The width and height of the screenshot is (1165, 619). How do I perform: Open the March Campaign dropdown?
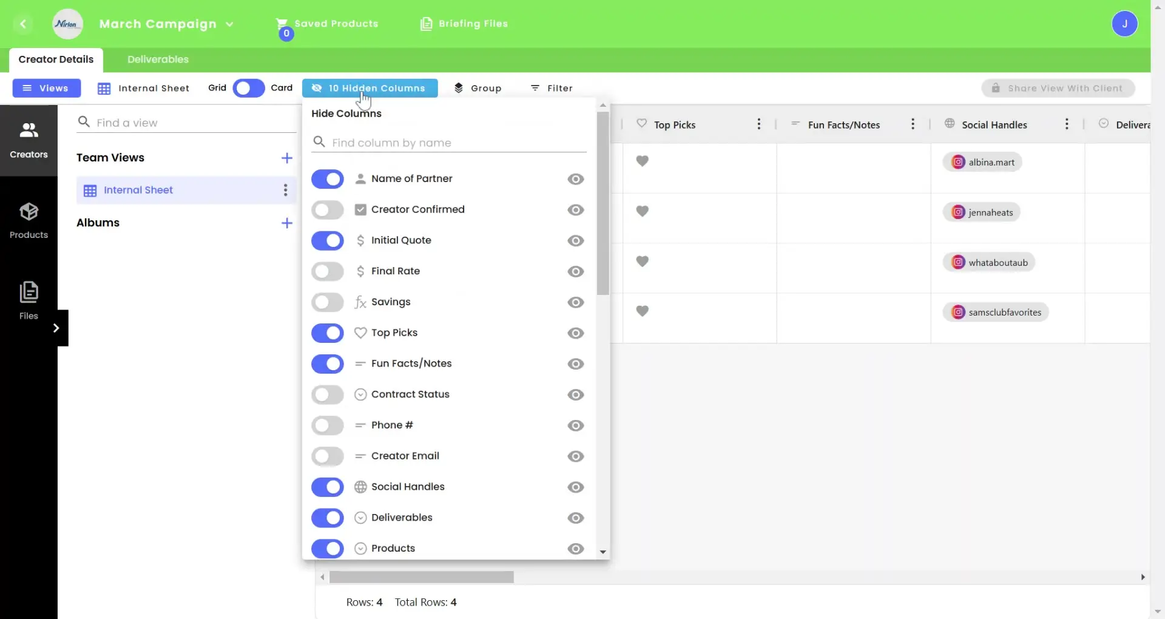click(x=230, y=24)
